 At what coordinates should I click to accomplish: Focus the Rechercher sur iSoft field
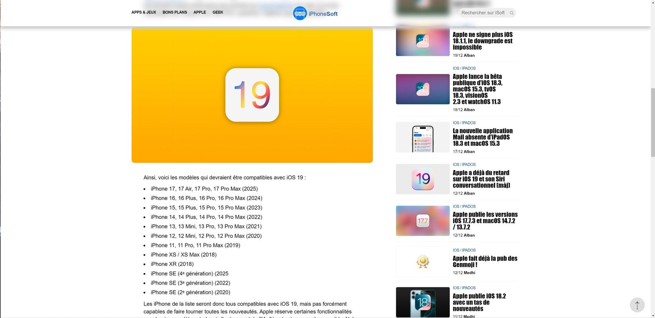[x=487, y=13]
